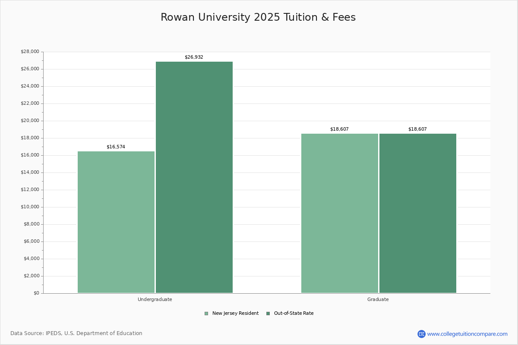Toggle the New Jersey Resident legend label
The width and height of the screenshot is (518, 345).
click(235, 314)
